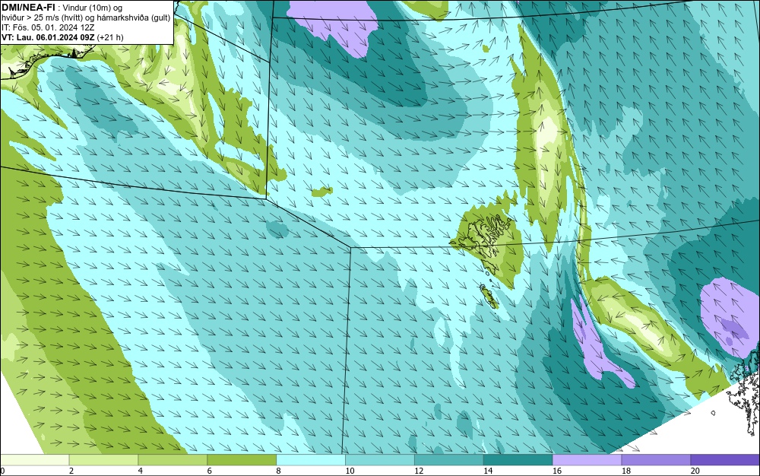
Task: Click the legend value label '6'
Action: 210,471
